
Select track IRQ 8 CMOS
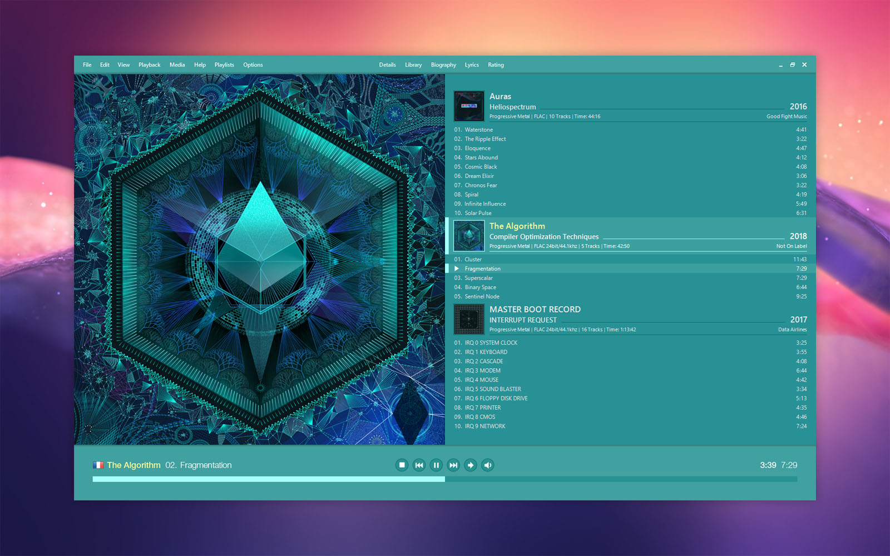[630, 417]
